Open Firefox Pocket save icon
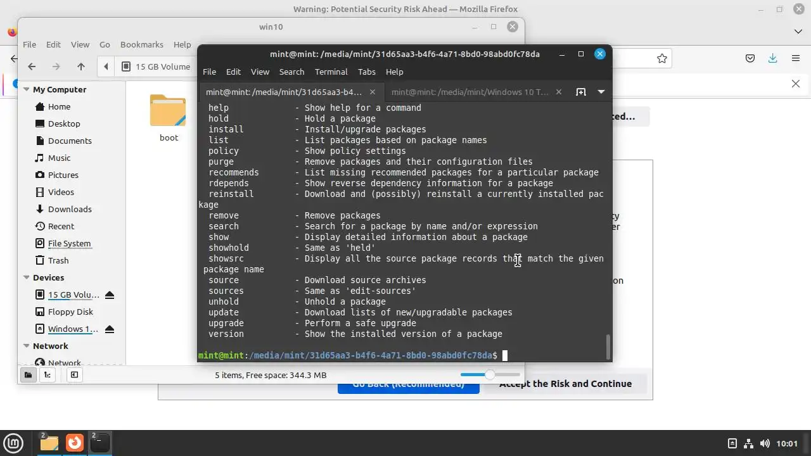 point(750,58)
